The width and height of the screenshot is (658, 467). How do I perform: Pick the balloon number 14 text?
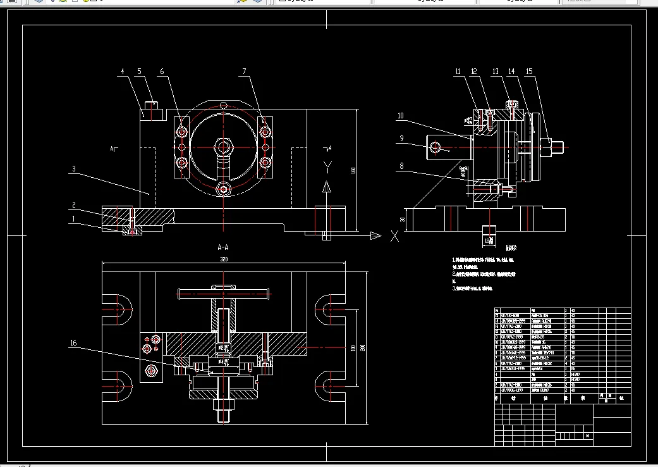click(511, 72)
